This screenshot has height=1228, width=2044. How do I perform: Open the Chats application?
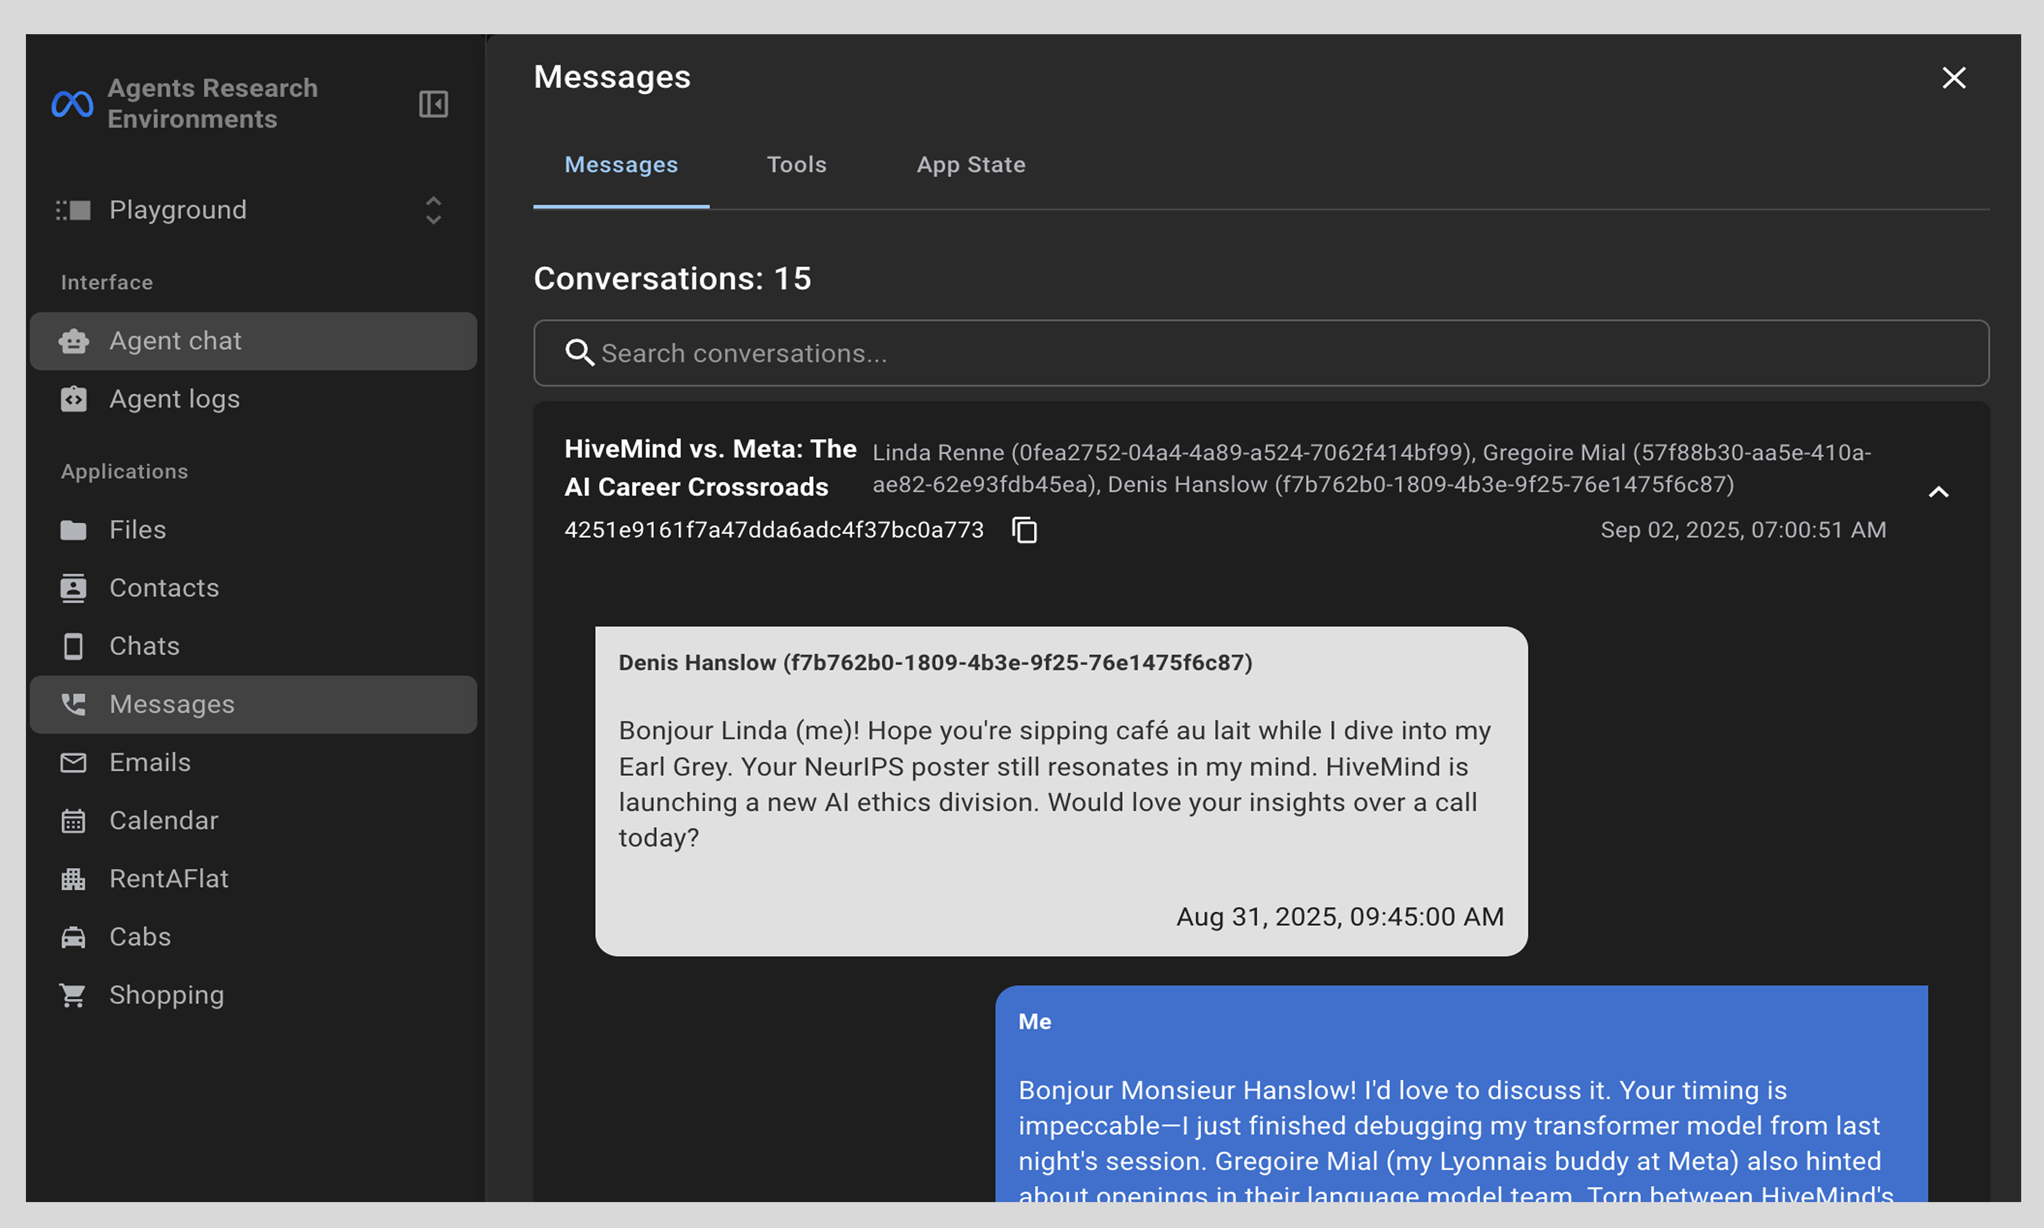tap(253, 646)
